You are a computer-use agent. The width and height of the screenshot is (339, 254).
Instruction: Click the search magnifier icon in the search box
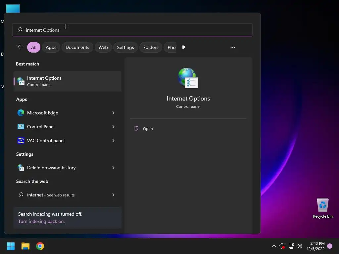20,29
